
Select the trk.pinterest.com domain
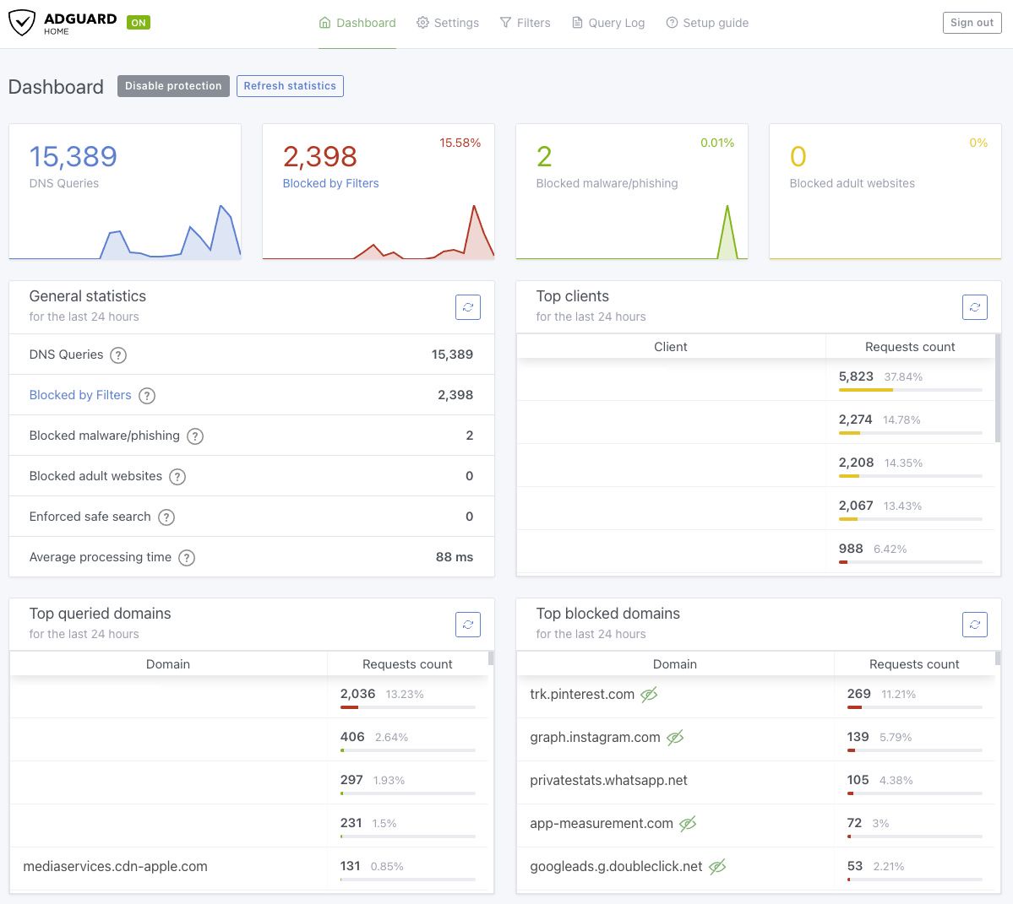click(582, 695)
